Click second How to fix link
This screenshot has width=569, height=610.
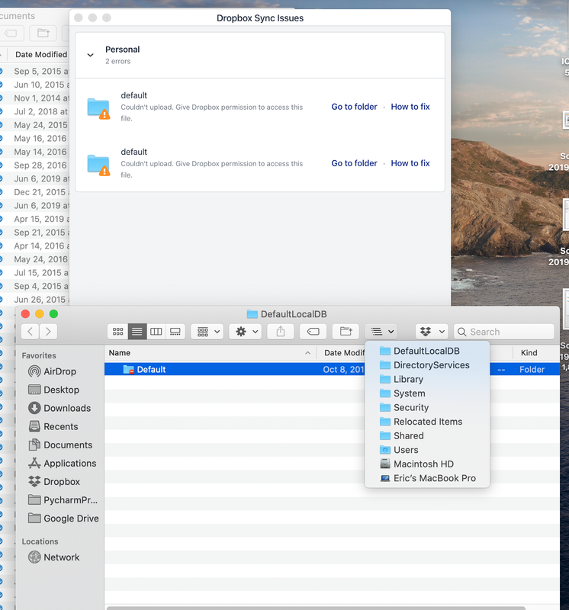tap(410, 163)
